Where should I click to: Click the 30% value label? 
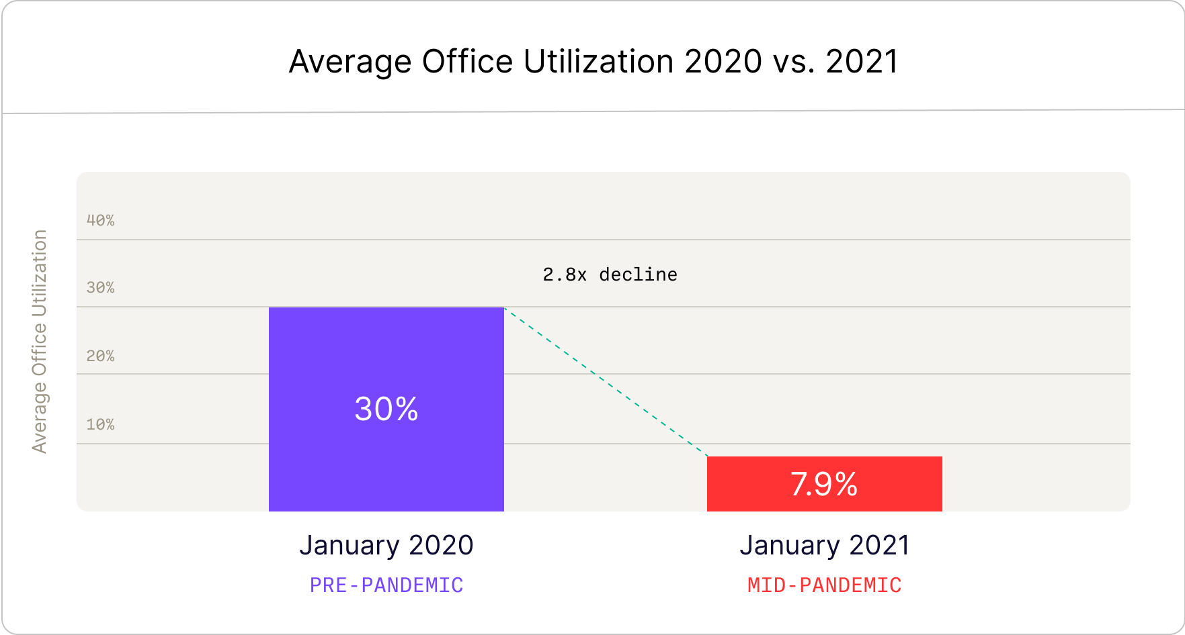click(386, 409)
